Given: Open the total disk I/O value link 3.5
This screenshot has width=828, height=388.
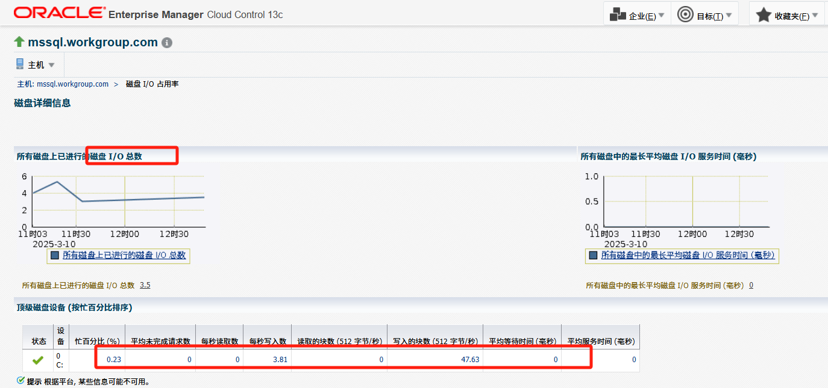Looking at the screenshot, I should pyautogui.click(x=145, y=285).
